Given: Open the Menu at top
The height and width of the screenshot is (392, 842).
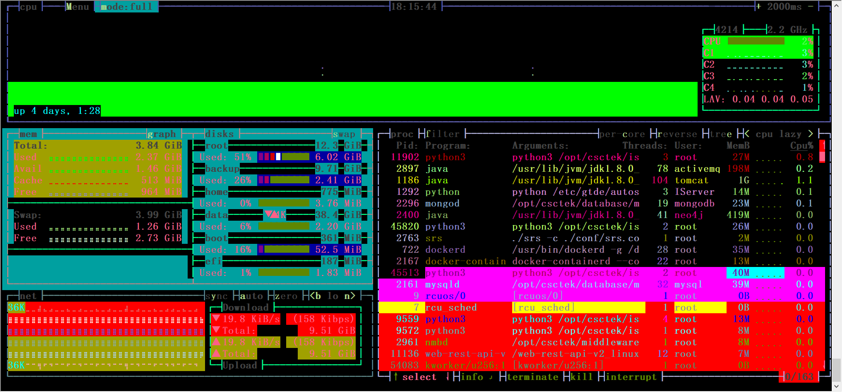Looking at the screenshot, I should coord(78,7).
